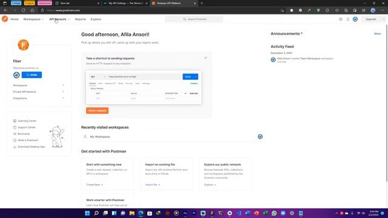Screen dimensions: 388x218
Task: Open Reports in the top navigation
Action: [x=81, y=19]
